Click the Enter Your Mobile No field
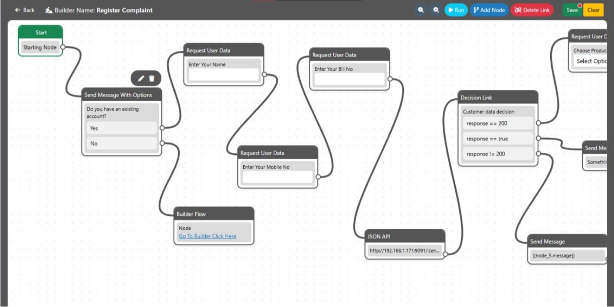This screenshot has height=307, width=614. pyautogui.click(x=277, y=177)
